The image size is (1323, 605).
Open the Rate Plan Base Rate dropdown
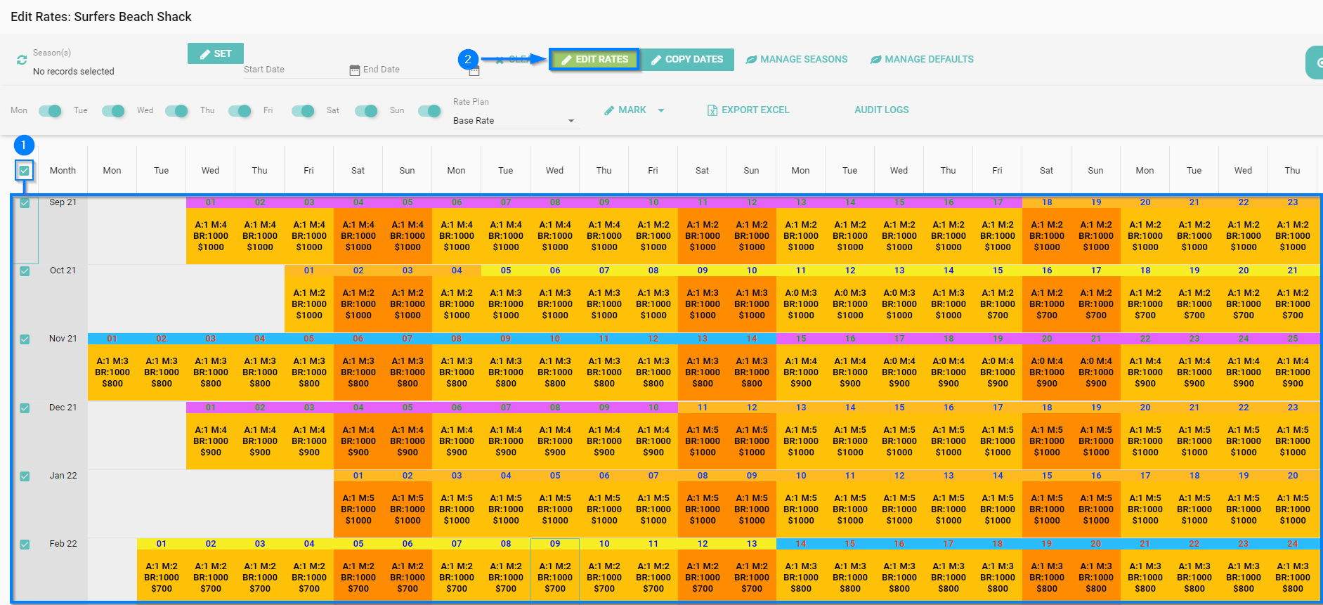(x=514, y=121)
